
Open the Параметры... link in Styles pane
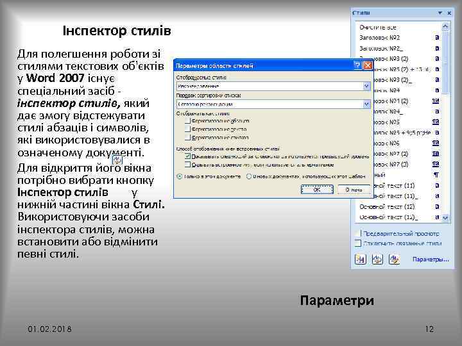[x=431, y=259]
